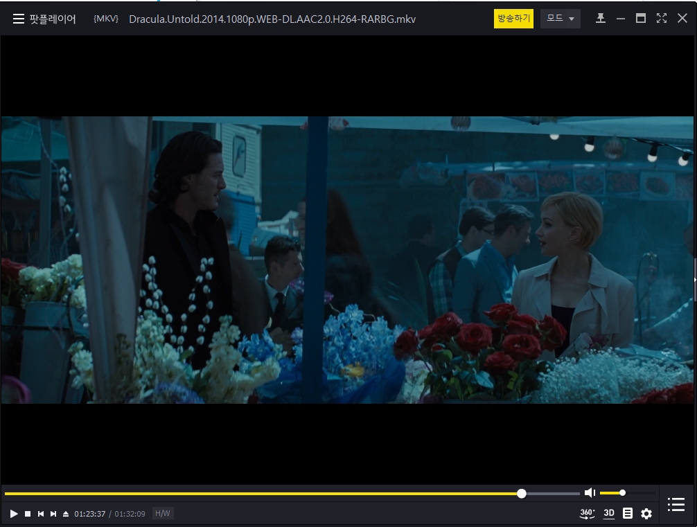
Task: Click the total duration 01:32:09 display
Action: pyautogui.click(x=130, y=514)
